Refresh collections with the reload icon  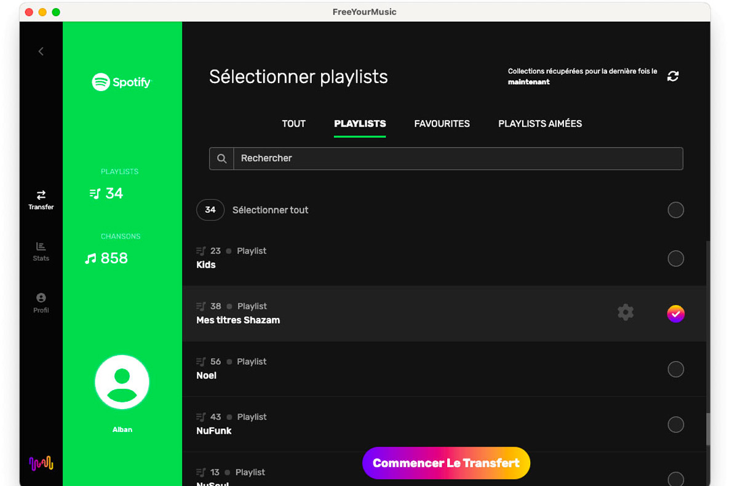(673, 76)
